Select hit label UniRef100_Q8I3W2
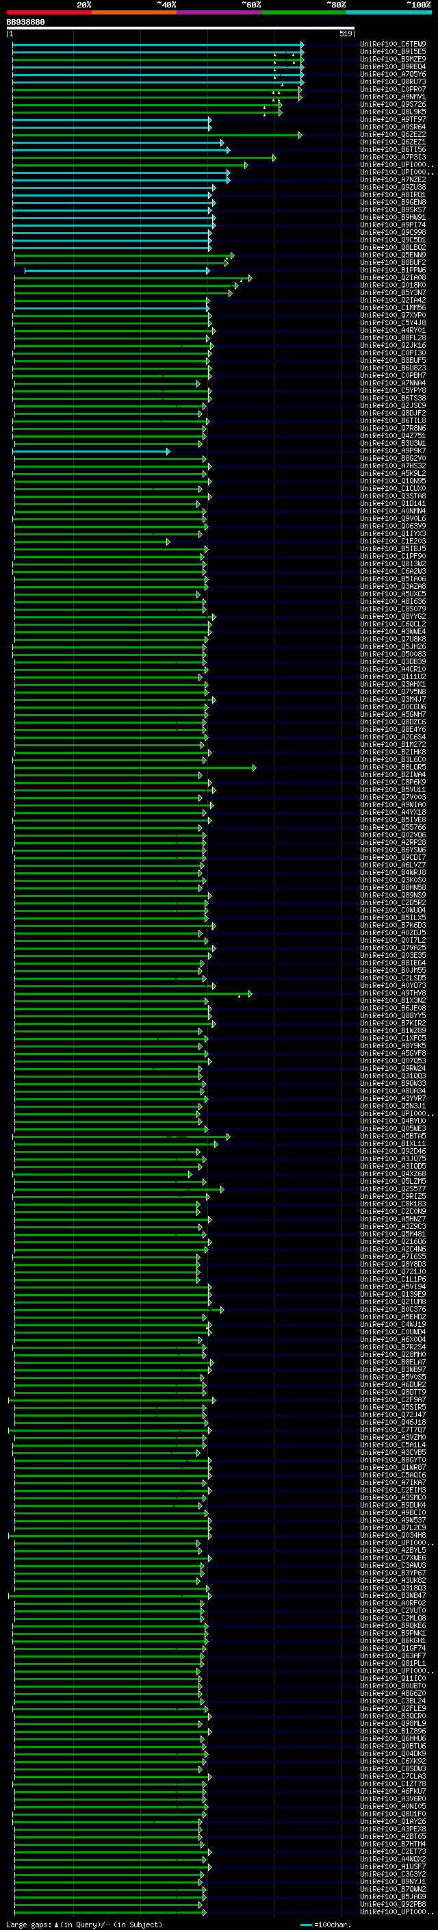 click(393, 564)
